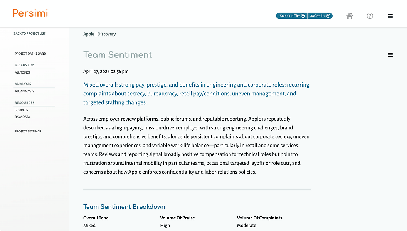The height and width of the screenshot is (231, 407).
Task: Open Project Settings
Action: 28,131
